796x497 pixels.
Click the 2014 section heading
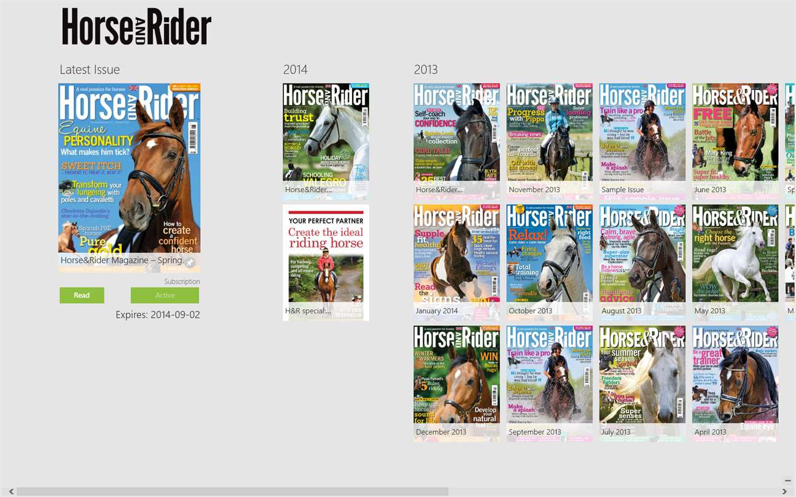tap(295, 69)
